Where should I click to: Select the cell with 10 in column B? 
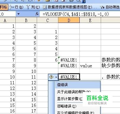coord(26,71)
